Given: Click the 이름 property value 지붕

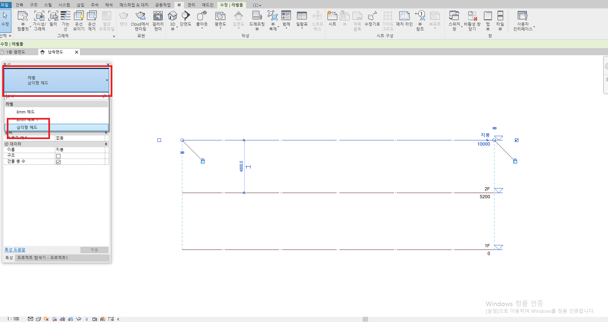Looking at the screenshot, I should [80, 149].
